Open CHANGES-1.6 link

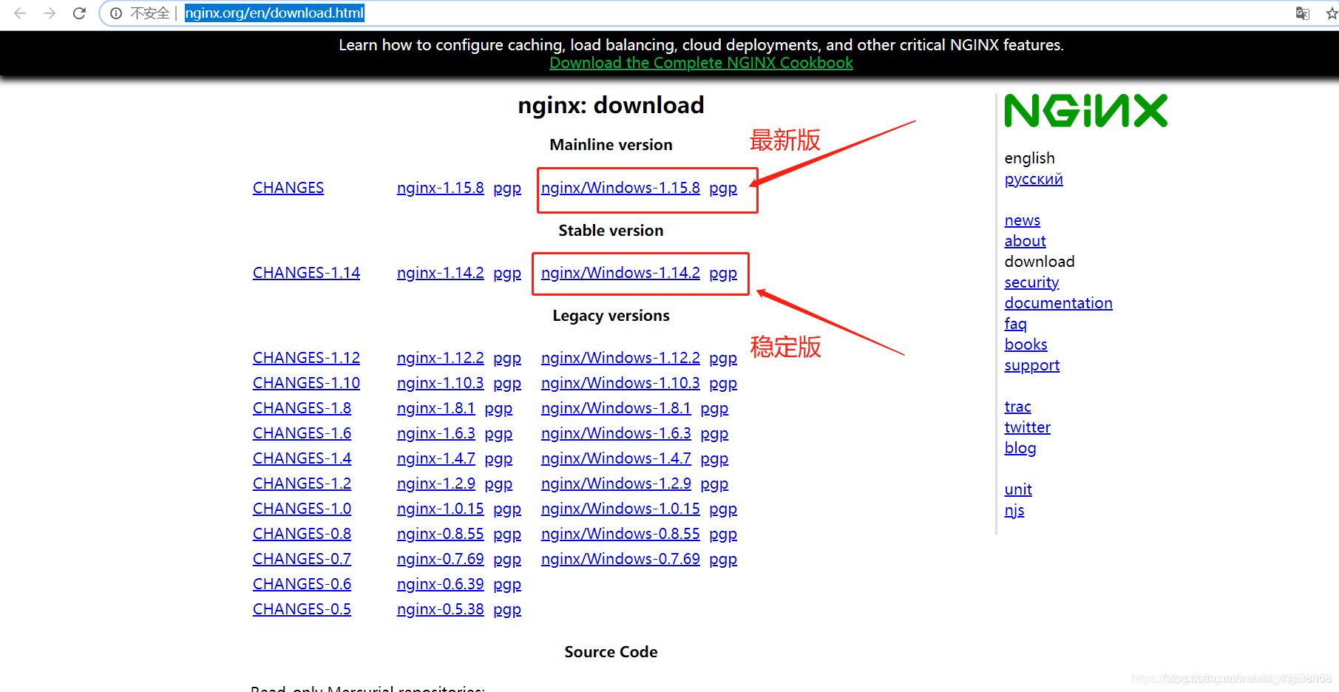pos(302,433)
